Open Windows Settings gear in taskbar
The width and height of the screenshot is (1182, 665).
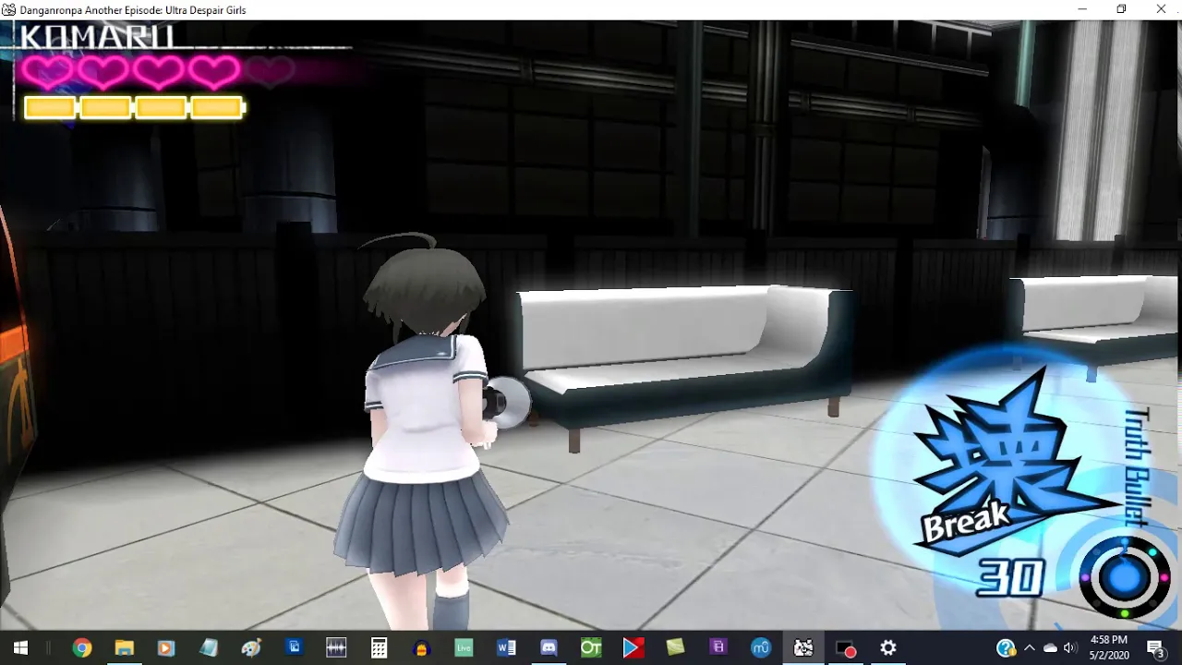888,648
